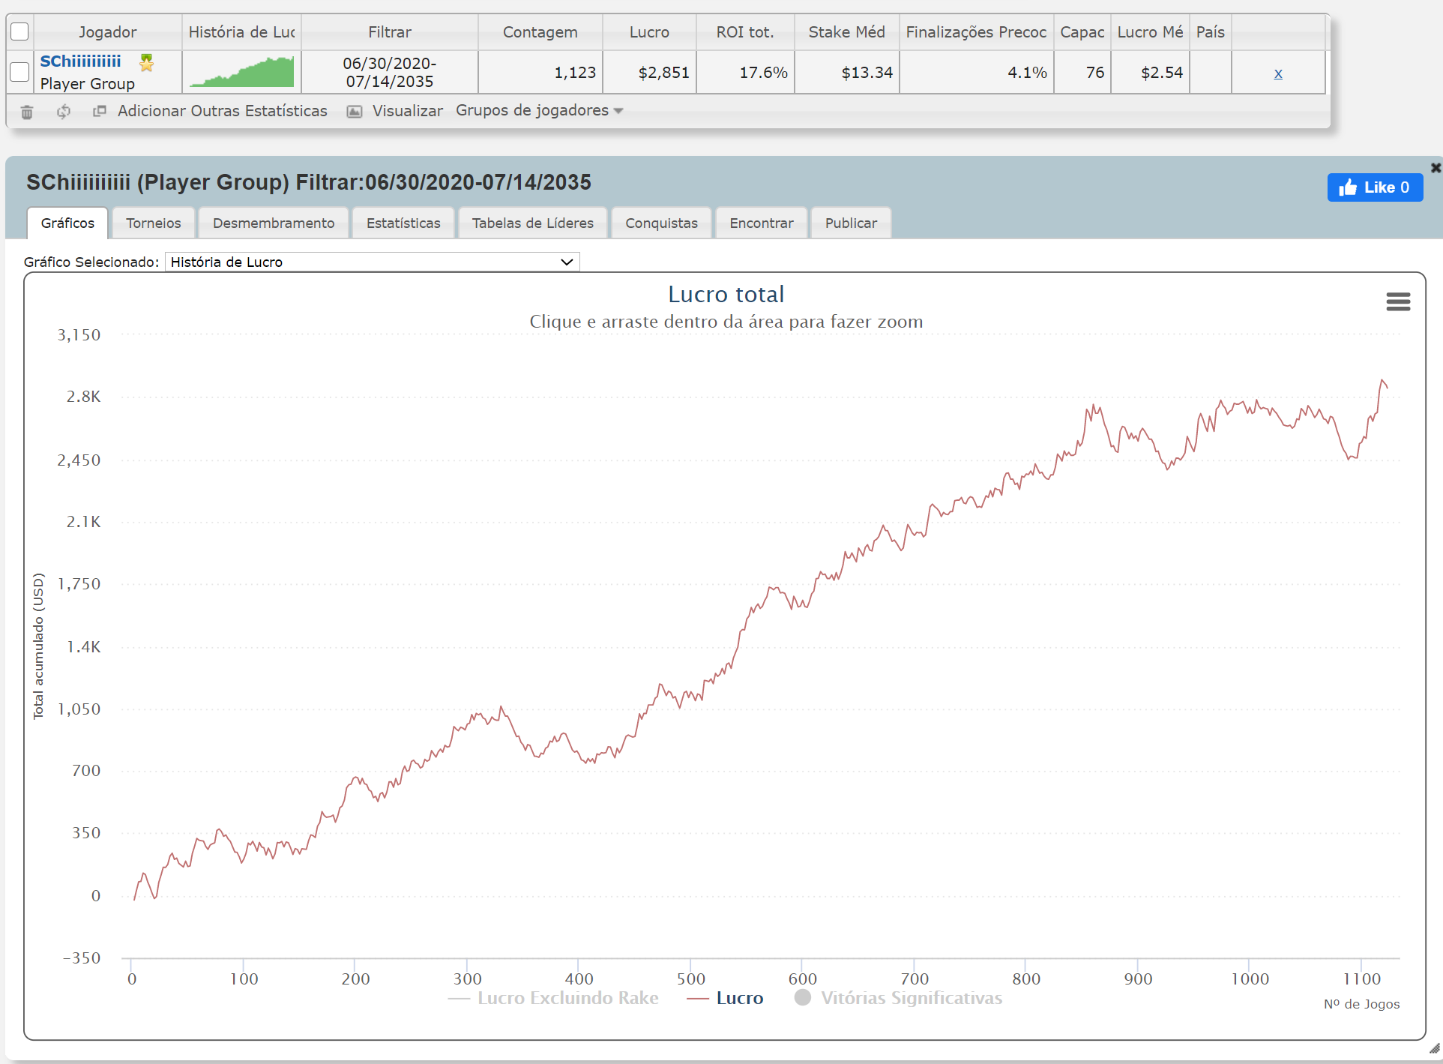Click the refresh arrows icon
The width and height of the screenshot is (1443, 1064).
click(64, 112)
